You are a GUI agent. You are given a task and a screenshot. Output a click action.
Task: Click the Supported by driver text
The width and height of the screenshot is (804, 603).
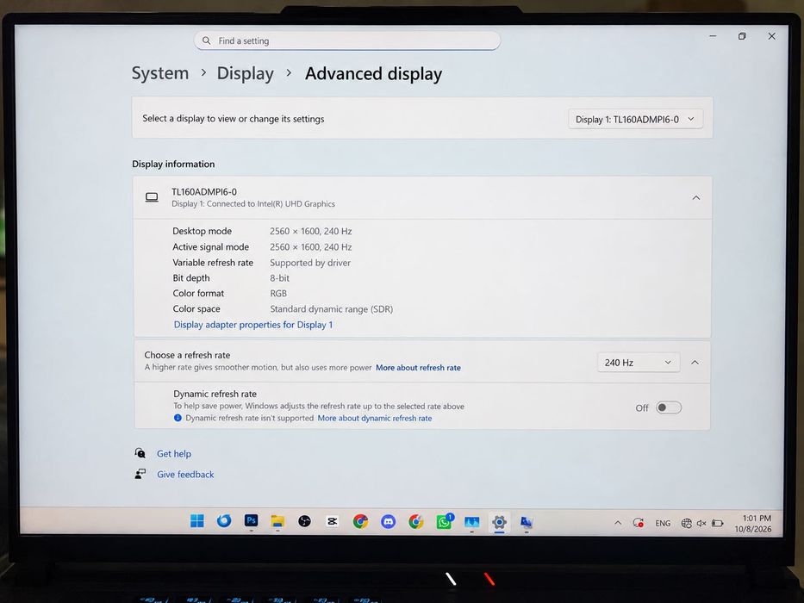(x=310, y=263)
